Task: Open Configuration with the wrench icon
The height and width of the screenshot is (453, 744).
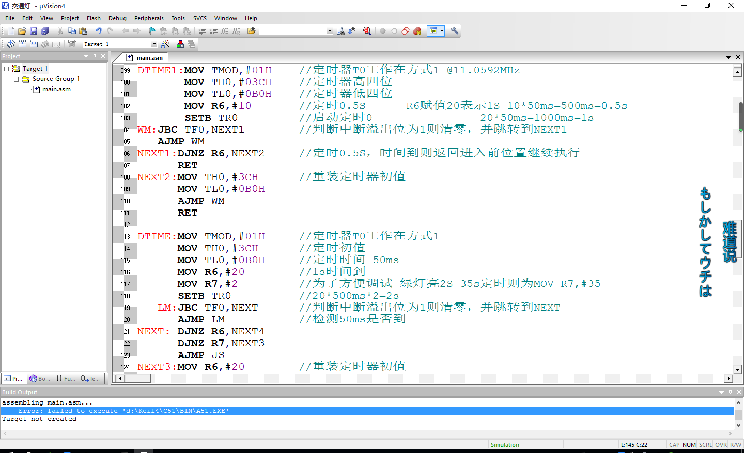Action: [x=455, y=31]
